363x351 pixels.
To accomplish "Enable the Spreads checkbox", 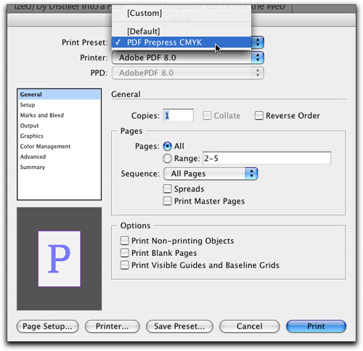I will (167, 189).
